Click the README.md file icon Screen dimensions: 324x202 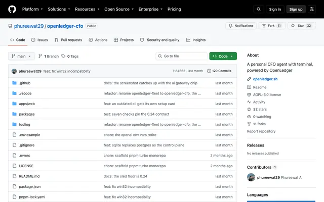click(x=14, y=176)
